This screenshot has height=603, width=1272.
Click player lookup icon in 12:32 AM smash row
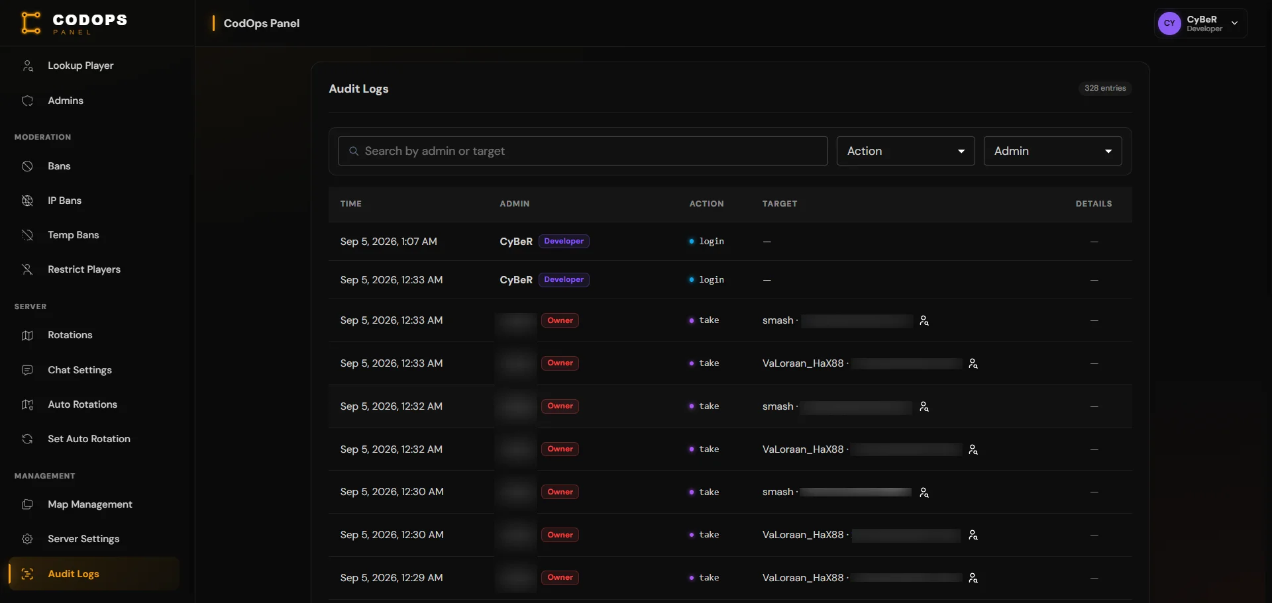pos(924,406)
